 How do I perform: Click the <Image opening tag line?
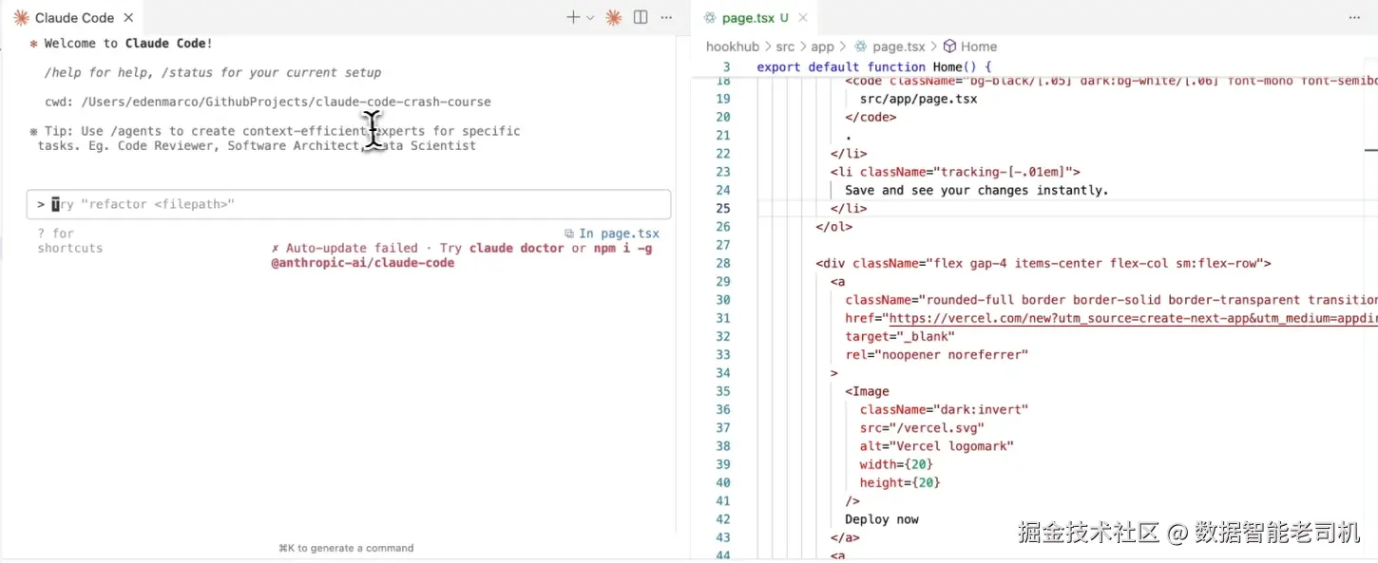pos(867,391)
